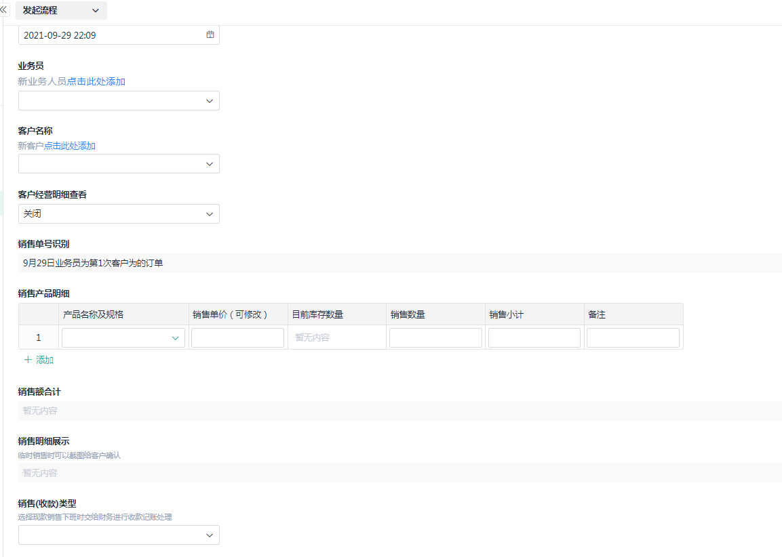Screen dimensions: 782x557
Task: Expand the 业务员 dropdown
Action: click(119, 101)
